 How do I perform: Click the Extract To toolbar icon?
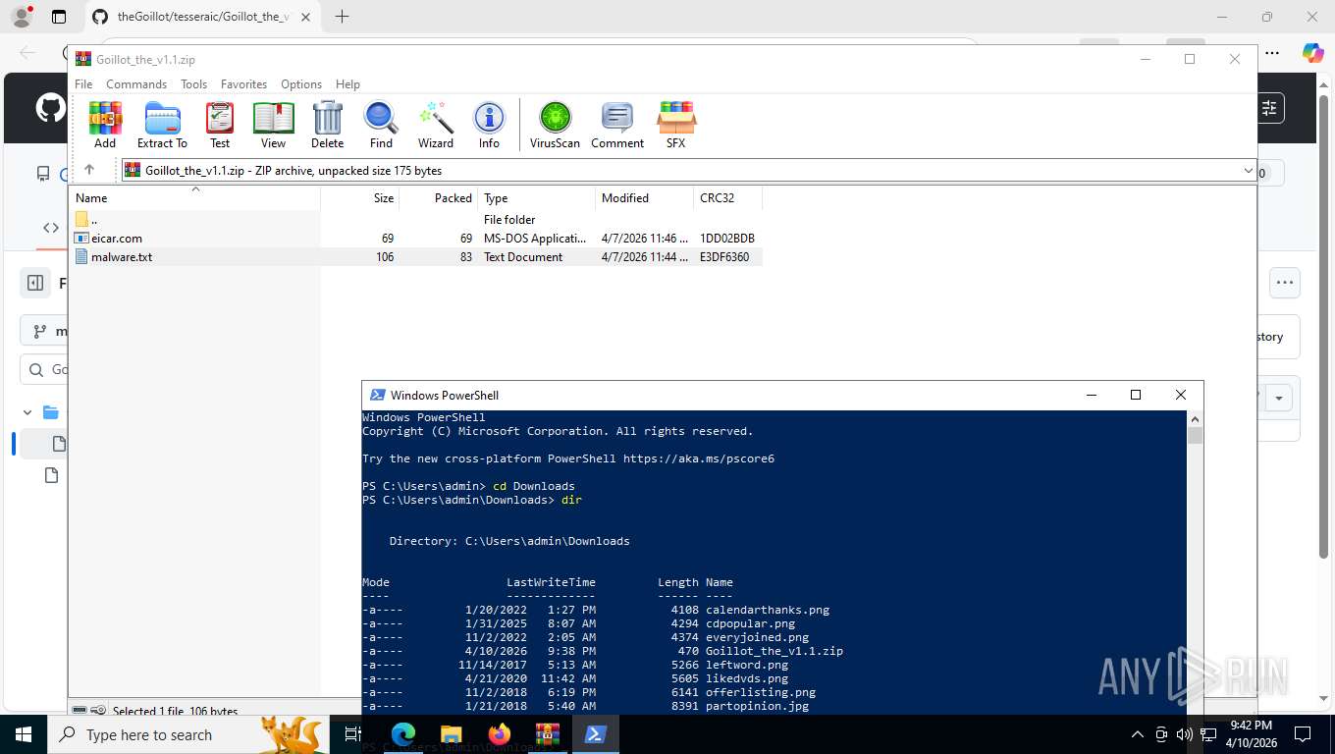162,124
